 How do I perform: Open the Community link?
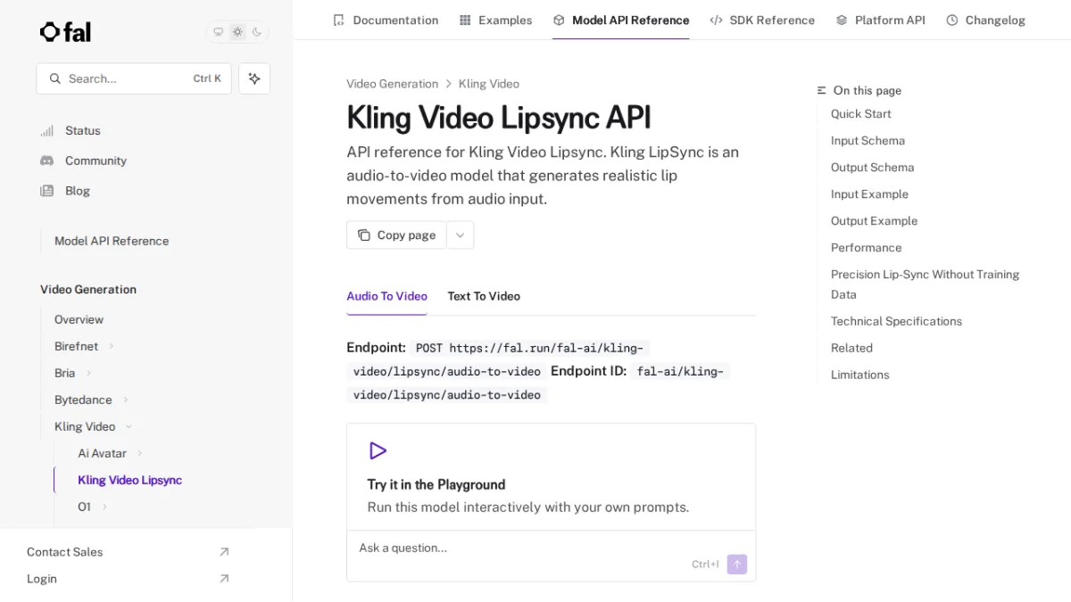[x=95, y=161]
